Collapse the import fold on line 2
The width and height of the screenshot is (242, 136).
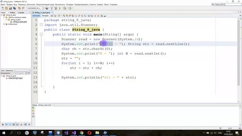click(x=41, y=25)
